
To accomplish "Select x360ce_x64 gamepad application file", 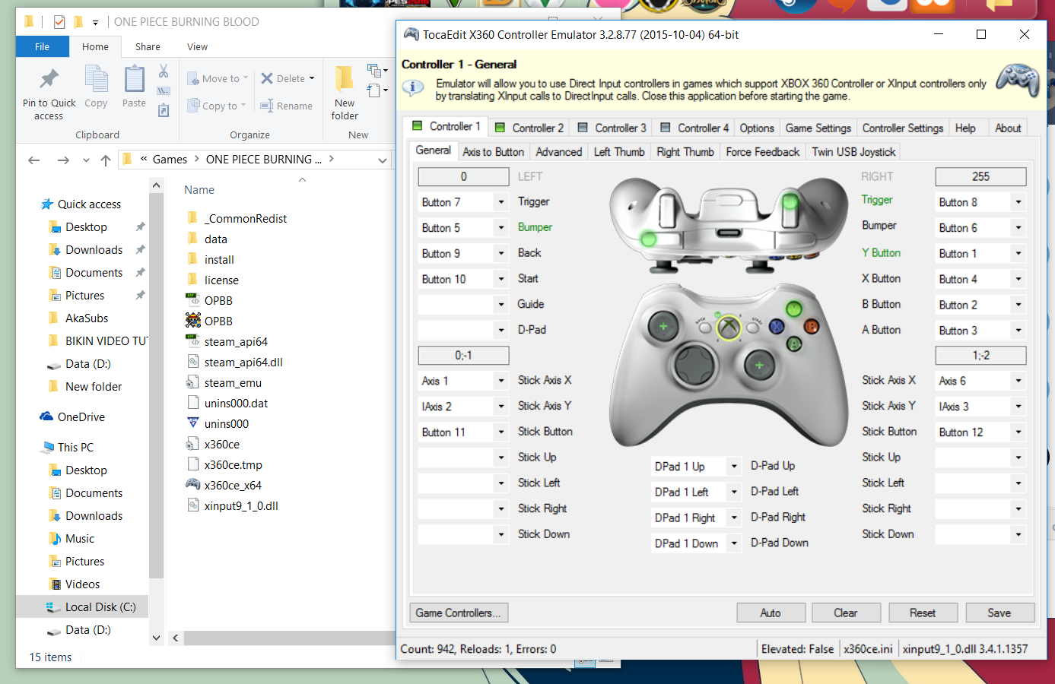I will pyautogui.click(x=224, y=485).
